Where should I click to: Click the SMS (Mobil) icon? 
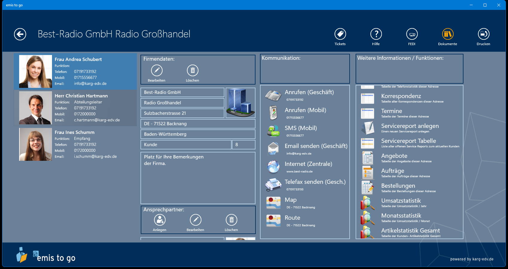273,131
